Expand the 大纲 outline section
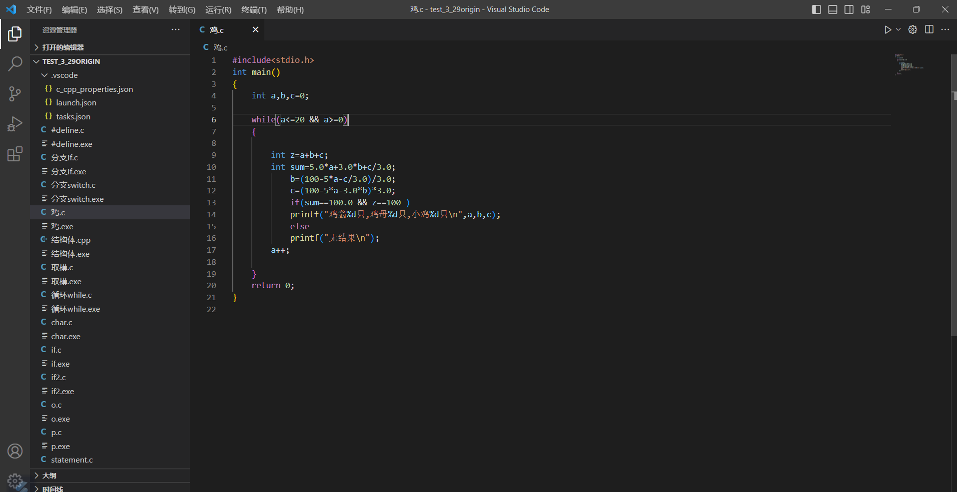Screen dimensions: 957x492 tap(110, 476)
